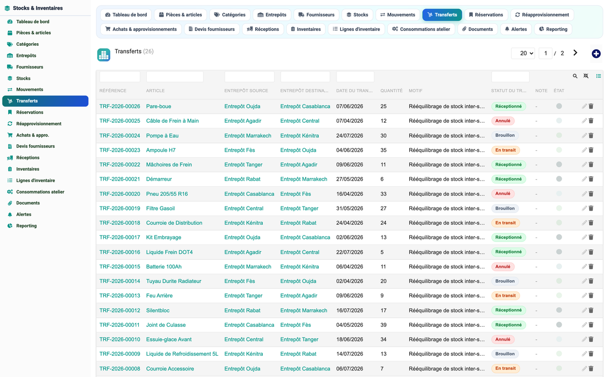
Task: Open article link Pompe à Eau
Action: 162,135
